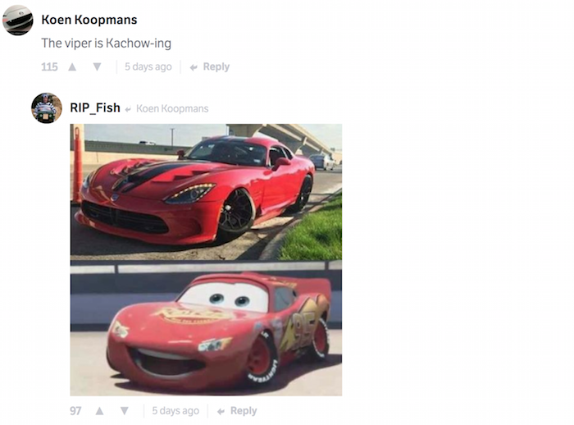Open the red Viper photo
The width and height of the screenshot is (574, 425).
coord(206,192)
